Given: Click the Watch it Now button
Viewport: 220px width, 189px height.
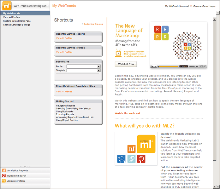Looking at the screenshot, I should [126, 64].
